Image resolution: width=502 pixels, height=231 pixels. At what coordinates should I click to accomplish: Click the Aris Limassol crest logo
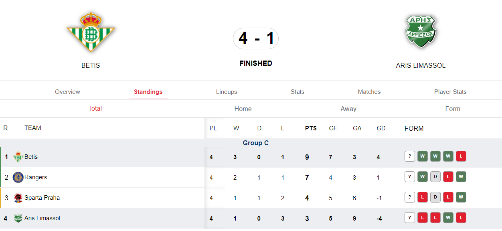pos(421,31)
